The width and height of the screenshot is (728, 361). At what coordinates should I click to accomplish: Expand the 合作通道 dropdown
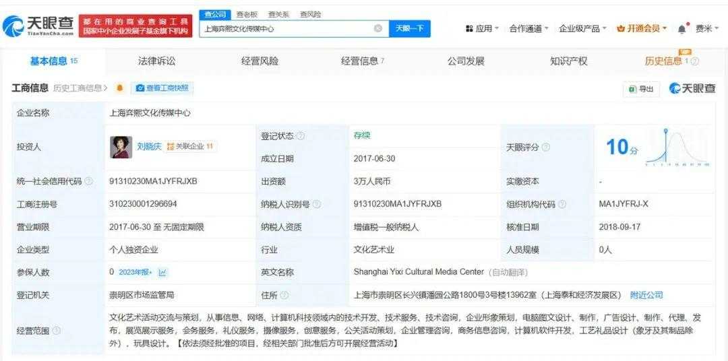click(528, 28)
